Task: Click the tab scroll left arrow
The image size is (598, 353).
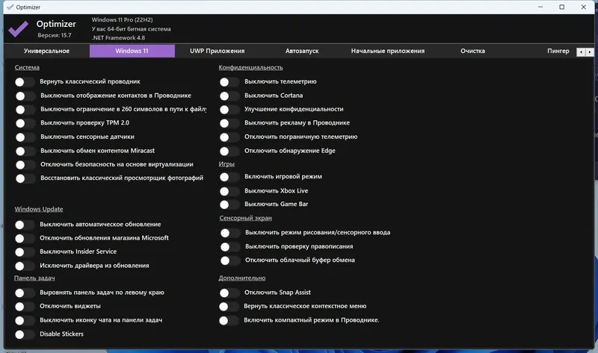Action: click(x=581, y=51)
